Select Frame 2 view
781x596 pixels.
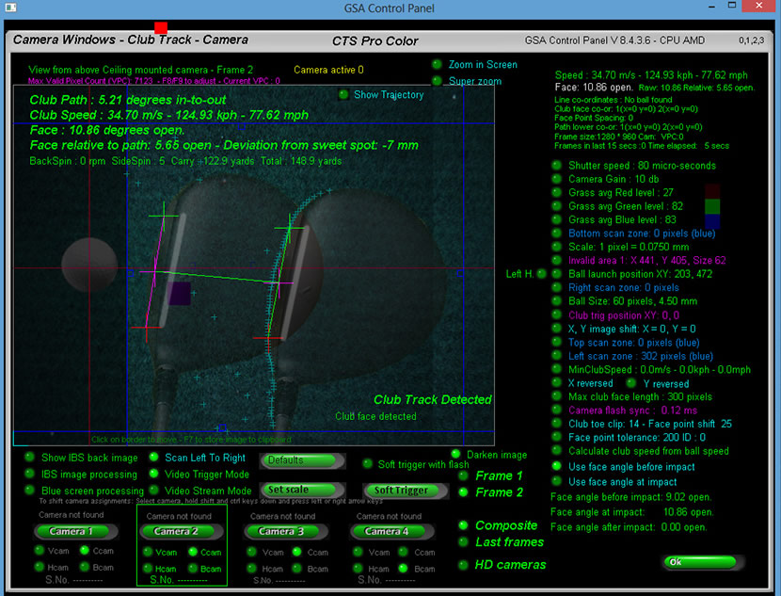pyautogui.click(x=463, y=491)
